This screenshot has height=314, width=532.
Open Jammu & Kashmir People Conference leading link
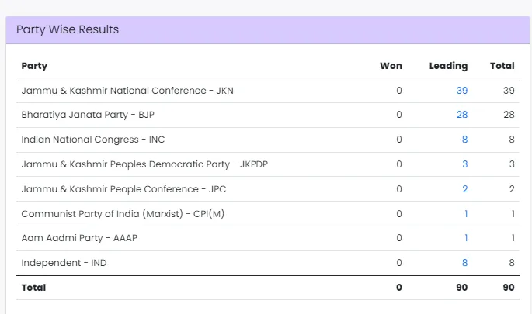[x=464, y=189]
